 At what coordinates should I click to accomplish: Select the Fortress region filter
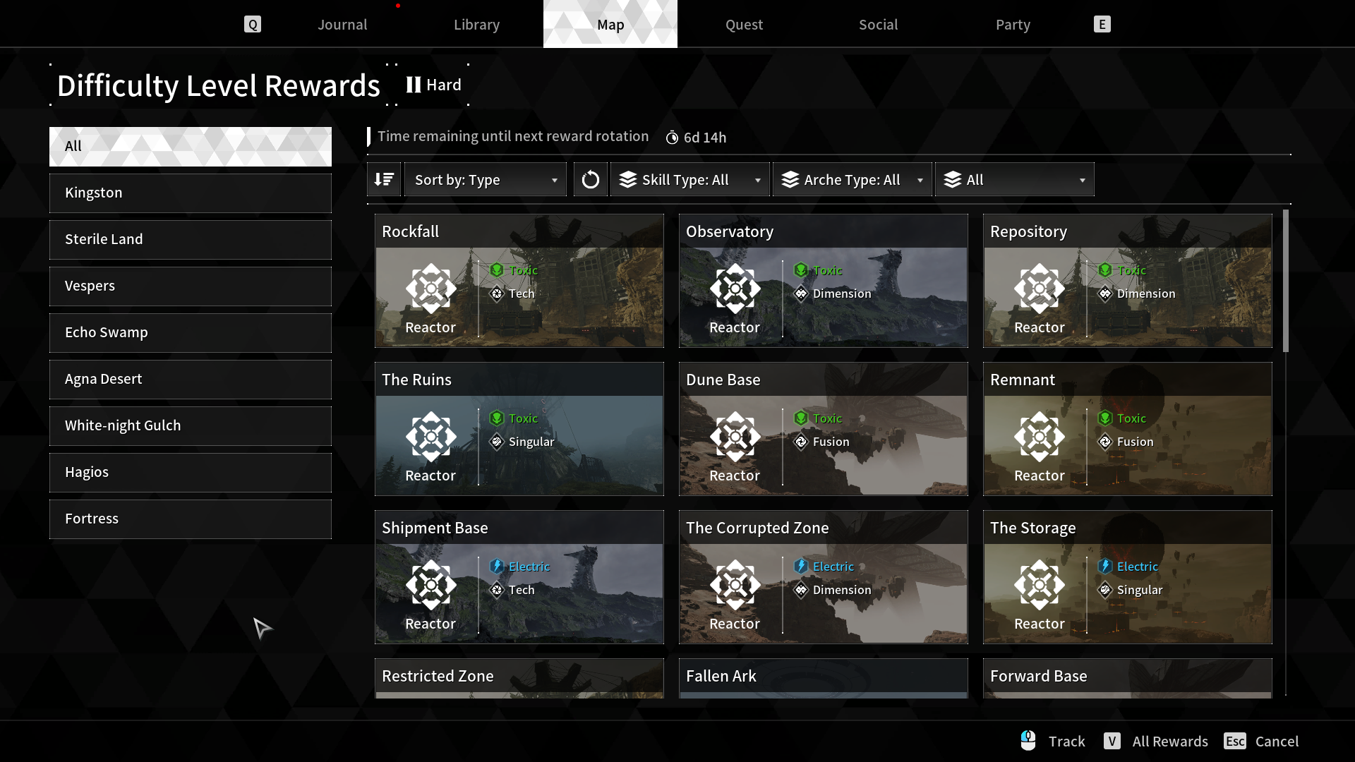(x=191, y=519)
